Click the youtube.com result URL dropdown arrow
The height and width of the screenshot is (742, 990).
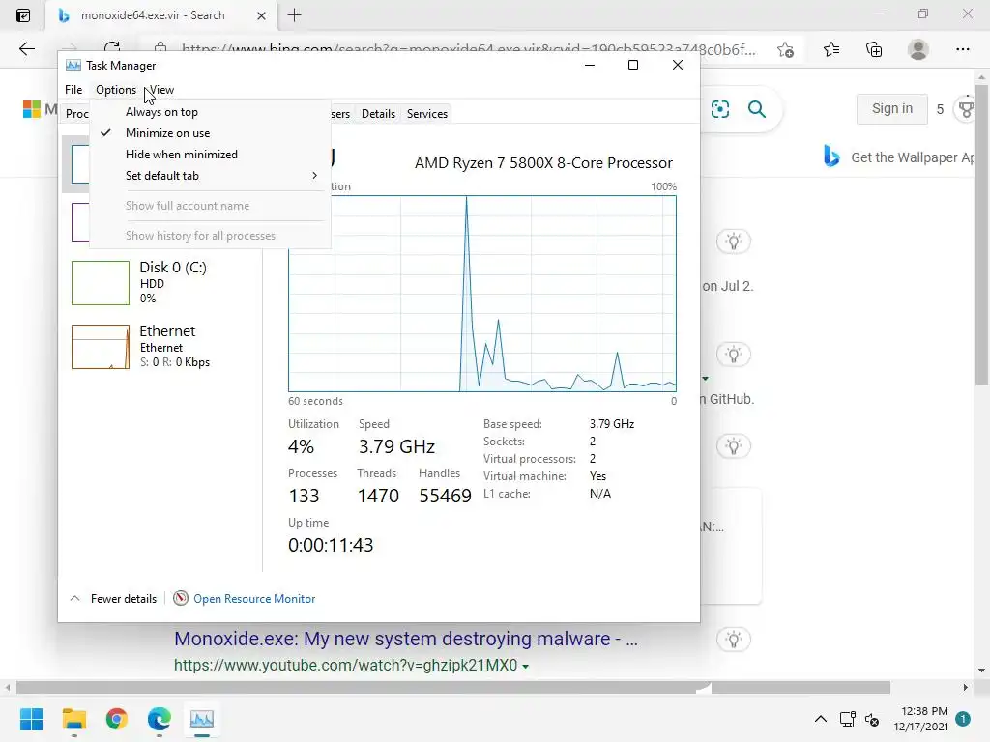(525, 667)
